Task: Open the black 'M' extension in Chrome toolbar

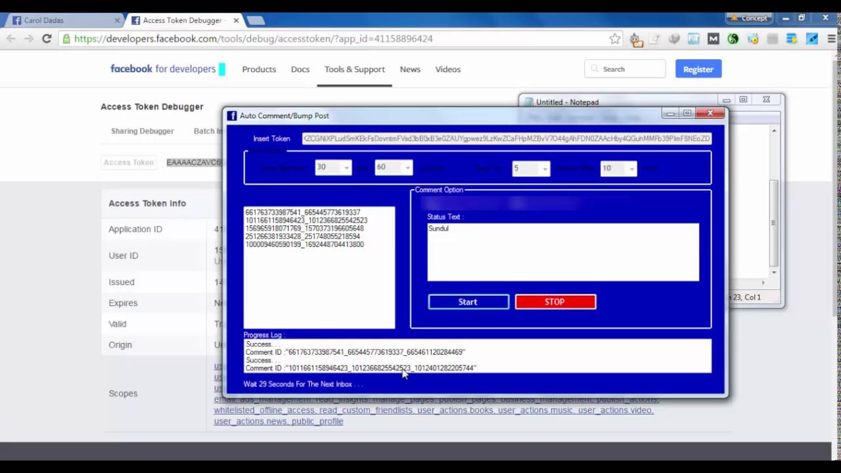Action: 714,39
